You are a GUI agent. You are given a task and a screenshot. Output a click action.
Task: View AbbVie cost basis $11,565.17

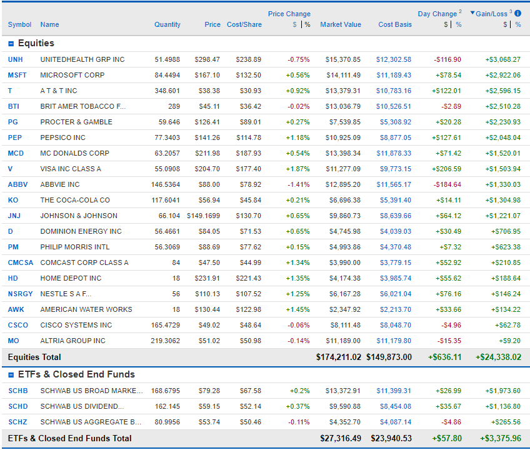pyautogui.click(x=394, y=184)
